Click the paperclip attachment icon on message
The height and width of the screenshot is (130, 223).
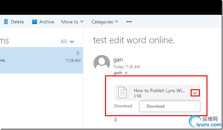pyautogui.click(x=78, y=53)
